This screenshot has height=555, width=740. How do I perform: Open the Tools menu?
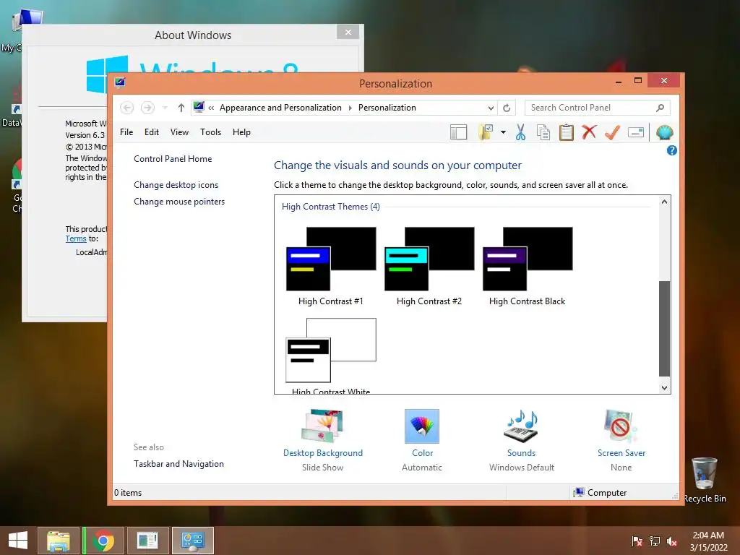(210, 132)
